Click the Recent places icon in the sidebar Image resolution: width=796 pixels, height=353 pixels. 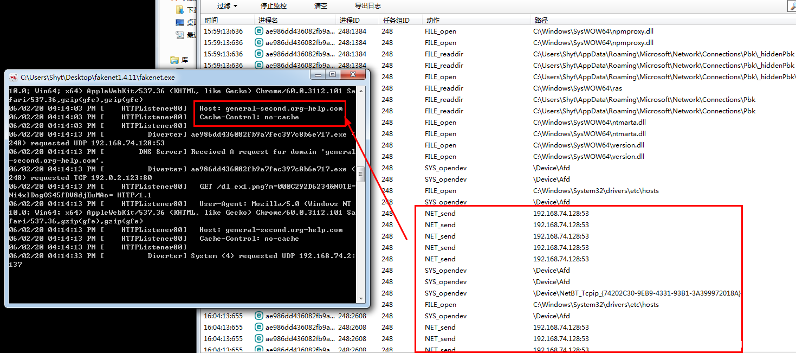[180, 35]
